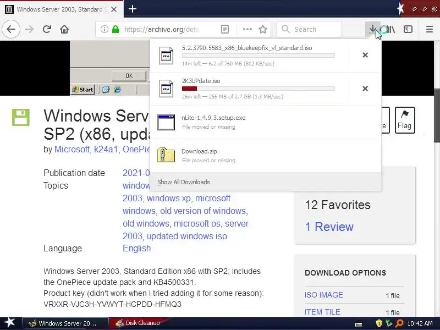This screenshot has height=330, width=440.
Task: Open a new tab with the plus button
Action: (x=133, y=9)
